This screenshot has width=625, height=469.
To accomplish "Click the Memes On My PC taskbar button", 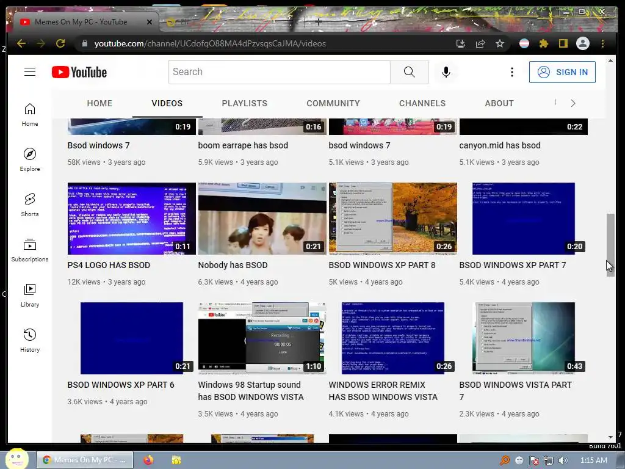I will pyautogui.click(x=85, y=460).
